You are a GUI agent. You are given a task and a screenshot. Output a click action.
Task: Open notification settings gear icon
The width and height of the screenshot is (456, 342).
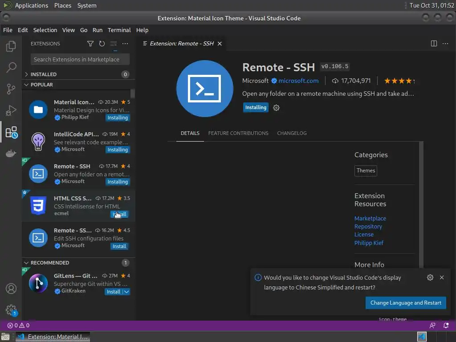pyautogui.click(x=430, y=277)
